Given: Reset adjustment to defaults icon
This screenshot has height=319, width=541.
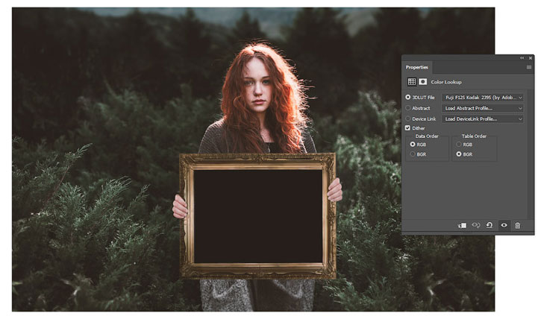Looking at the screenshot, I should pos(490,225).
